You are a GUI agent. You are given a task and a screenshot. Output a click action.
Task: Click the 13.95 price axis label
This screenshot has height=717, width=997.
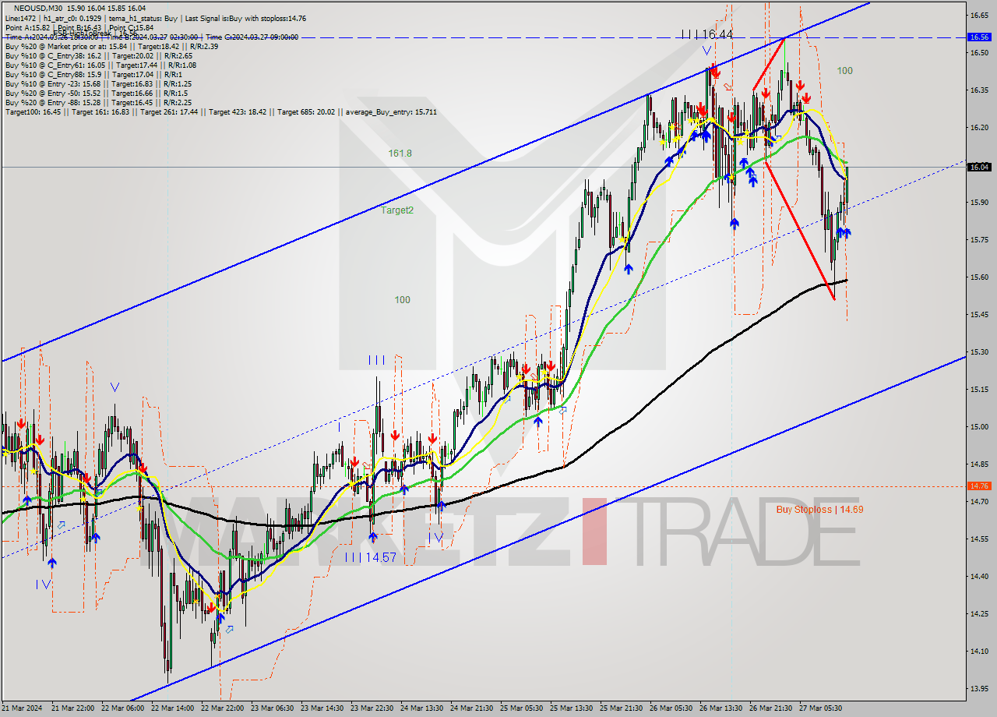979,688
